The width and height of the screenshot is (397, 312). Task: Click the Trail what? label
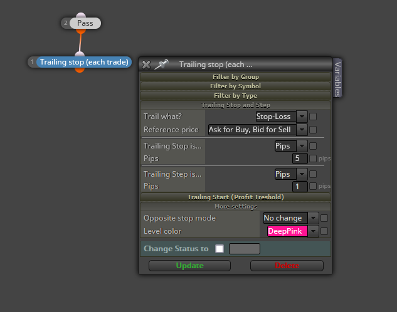tap(162, 117)
